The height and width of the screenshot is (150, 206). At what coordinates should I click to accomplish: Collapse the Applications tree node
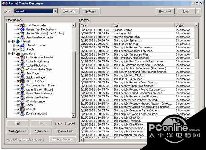[9, 53]
